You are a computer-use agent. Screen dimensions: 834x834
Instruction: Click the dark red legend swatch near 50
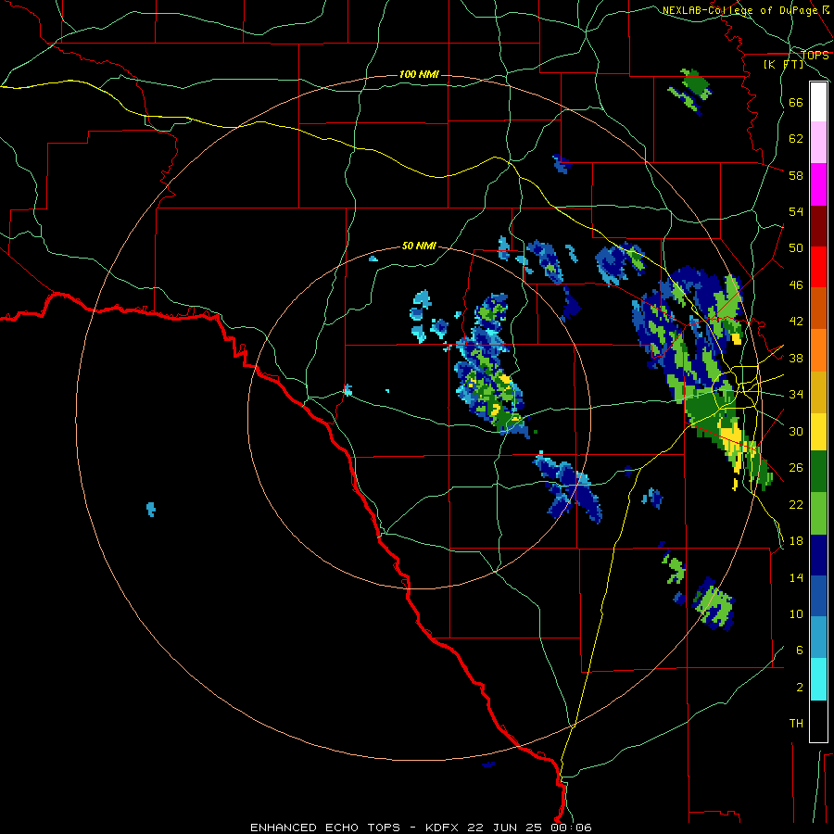818,225
